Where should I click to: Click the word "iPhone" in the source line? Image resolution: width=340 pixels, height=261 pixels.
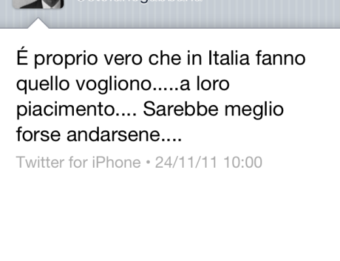116,162
